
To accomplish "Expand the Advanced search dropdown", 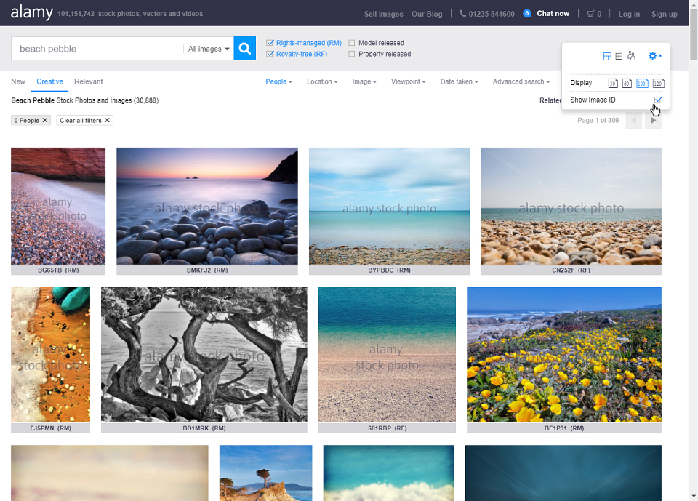I will (521, 81).
